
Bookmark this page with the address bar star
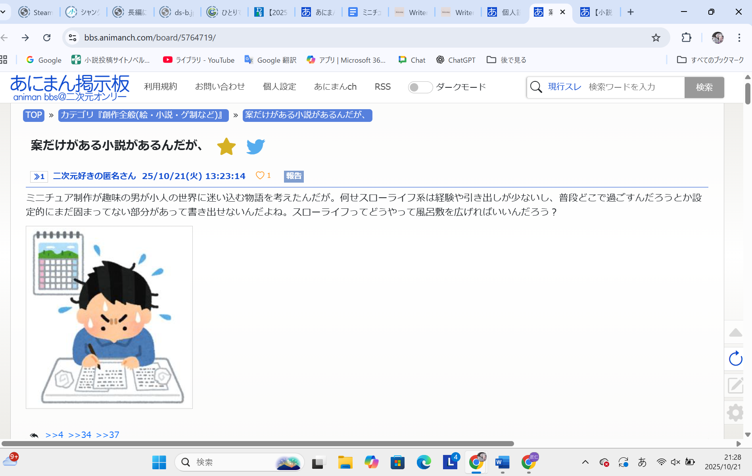656,38
